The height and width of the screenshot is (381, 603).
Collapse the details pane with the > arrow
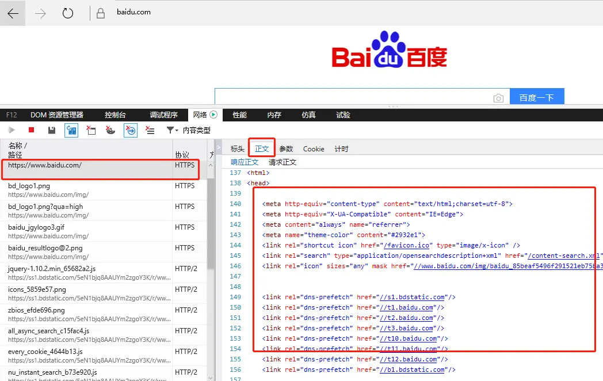[x=219, y=147]
